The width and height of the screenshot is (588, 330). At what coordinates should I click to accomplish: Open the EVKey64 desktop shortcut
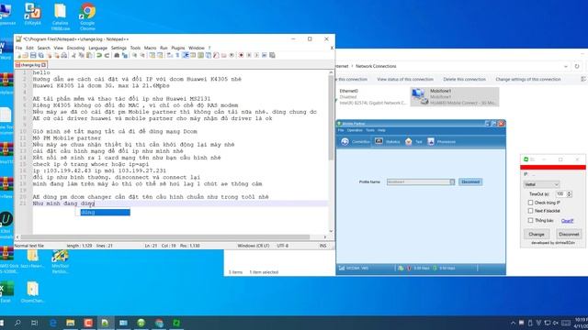pos(33,15)
